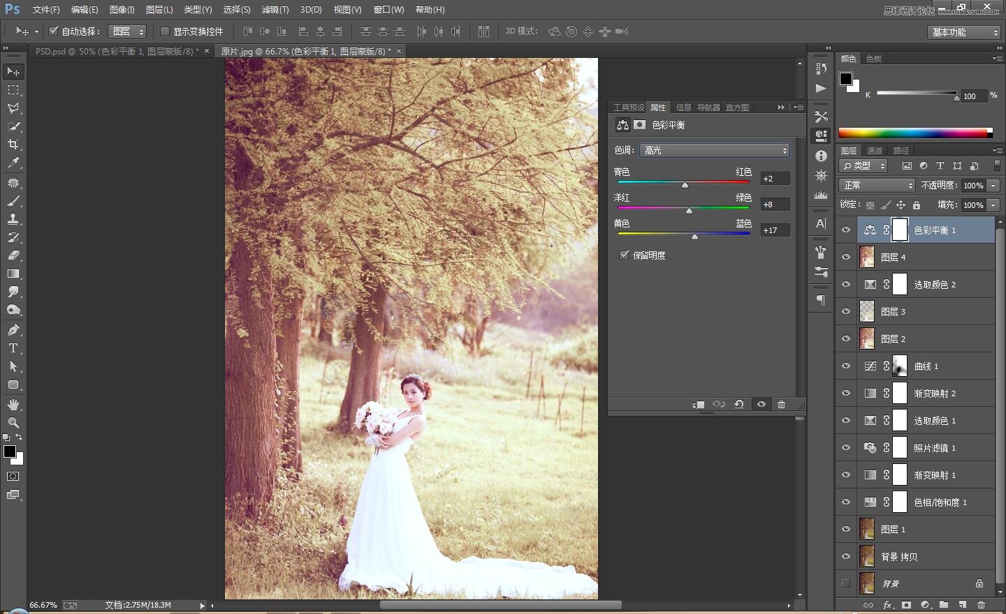This screenshot has height=614, width=1006.
Task: Click the 青色-红色 value field
Action: [x=775, y=179]
